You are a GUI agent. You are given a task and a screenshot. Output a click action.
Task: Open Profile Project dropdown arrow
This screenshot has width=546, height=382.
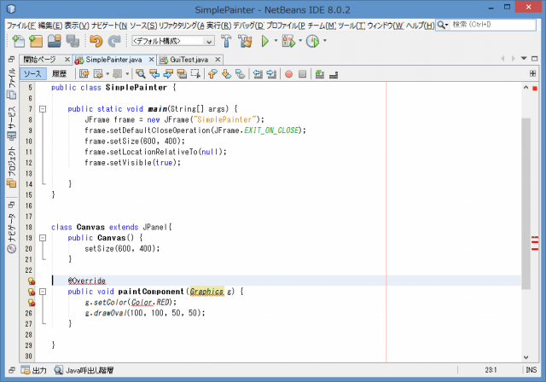point(325,41)
